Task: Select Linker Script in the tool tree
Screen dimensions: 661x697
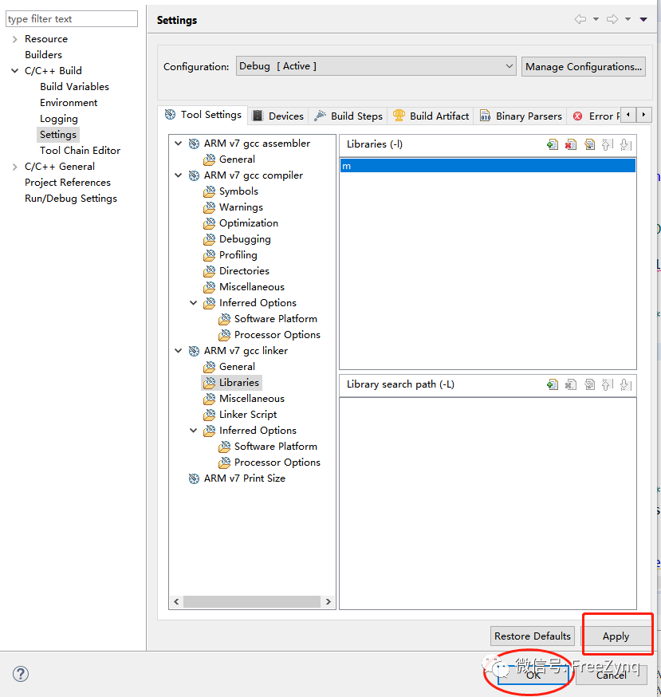Action: (248, 415)
